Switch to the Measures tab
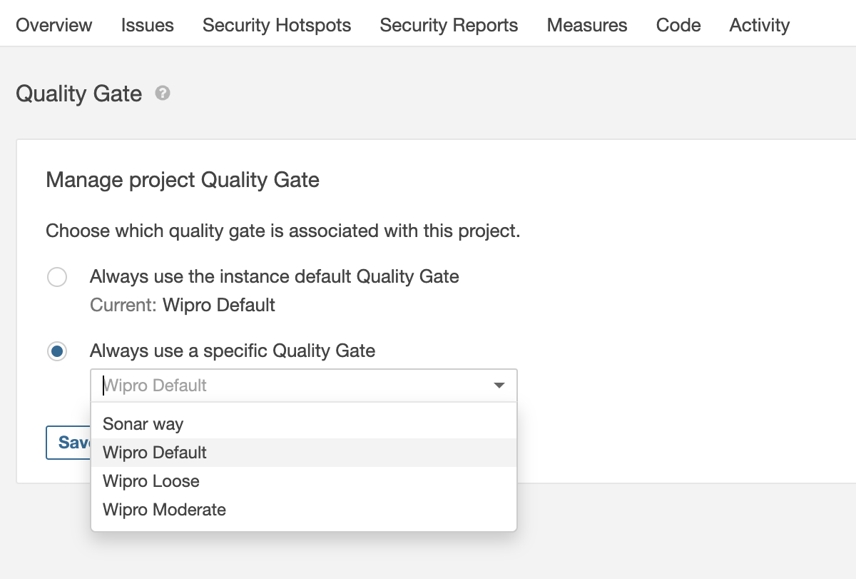The width and height of the screenshot is (856, 579). (587, 25)
